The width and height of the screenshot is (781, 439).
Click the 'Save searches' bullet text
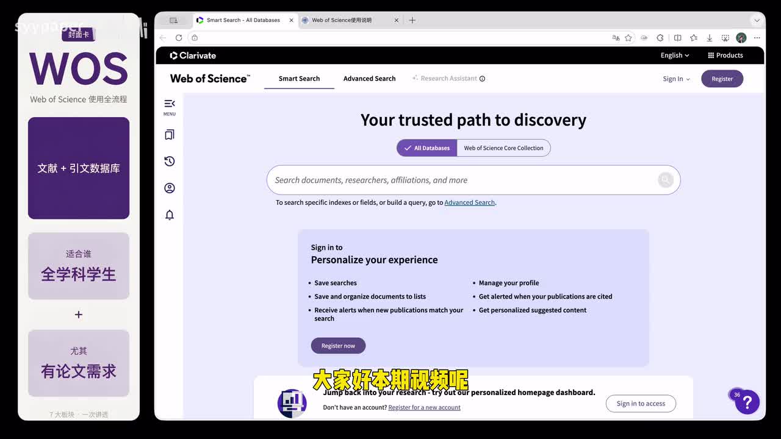pyautogui.click(x=336, y=283)
